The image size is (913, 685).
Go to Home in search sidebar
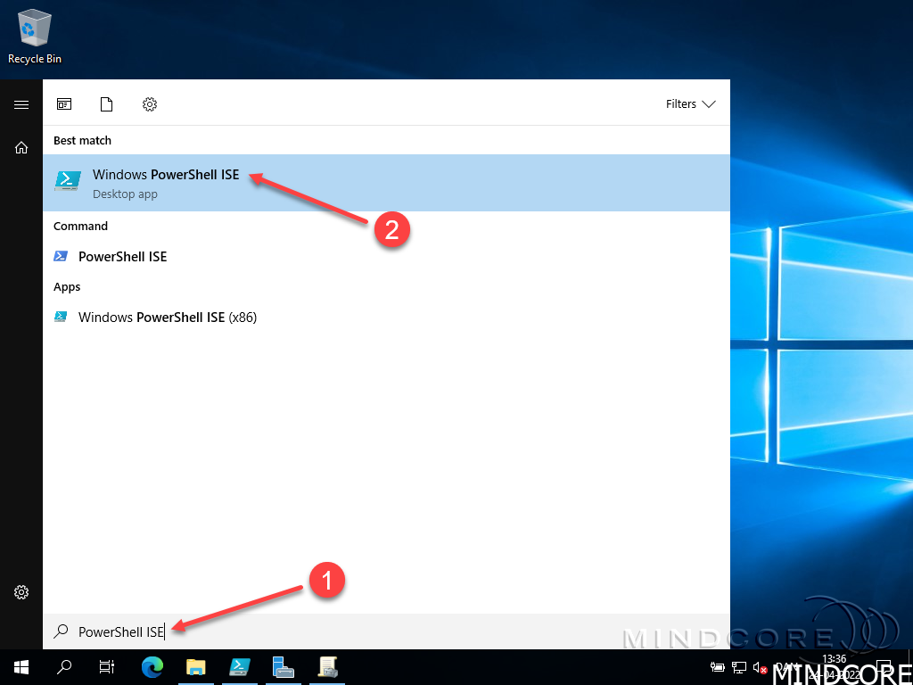point(21,148)
